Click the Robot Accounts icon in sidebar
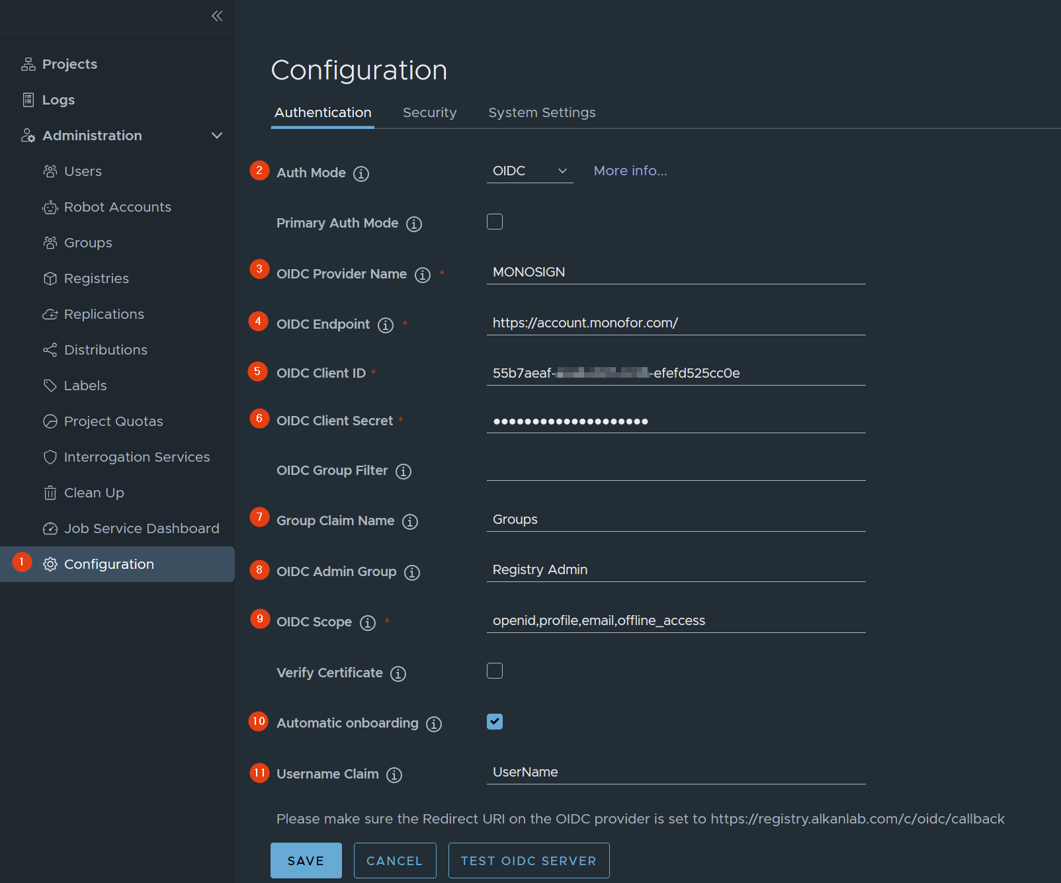This screenshot has width=1061, height=883. [x=50, y=208]
